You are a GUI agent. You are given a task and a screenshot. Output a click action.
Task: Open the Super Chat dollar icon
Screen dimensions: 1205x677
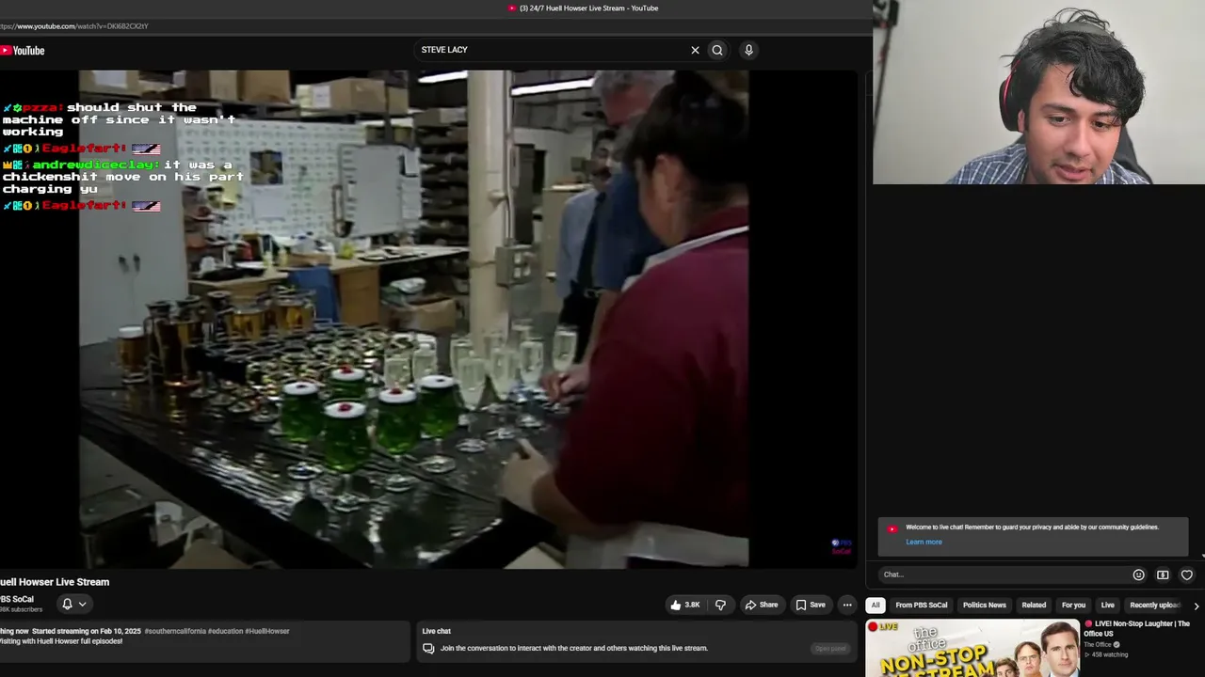point(1163,575)
